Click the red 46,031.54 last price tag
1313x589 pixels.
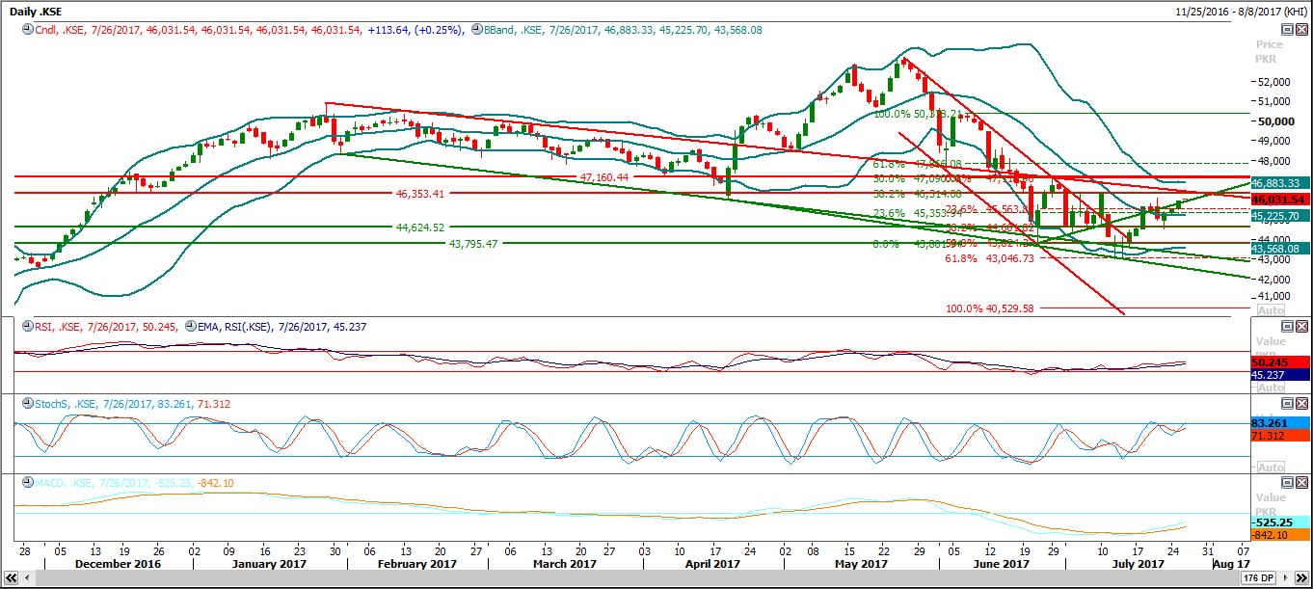[x=1278, y=200]
